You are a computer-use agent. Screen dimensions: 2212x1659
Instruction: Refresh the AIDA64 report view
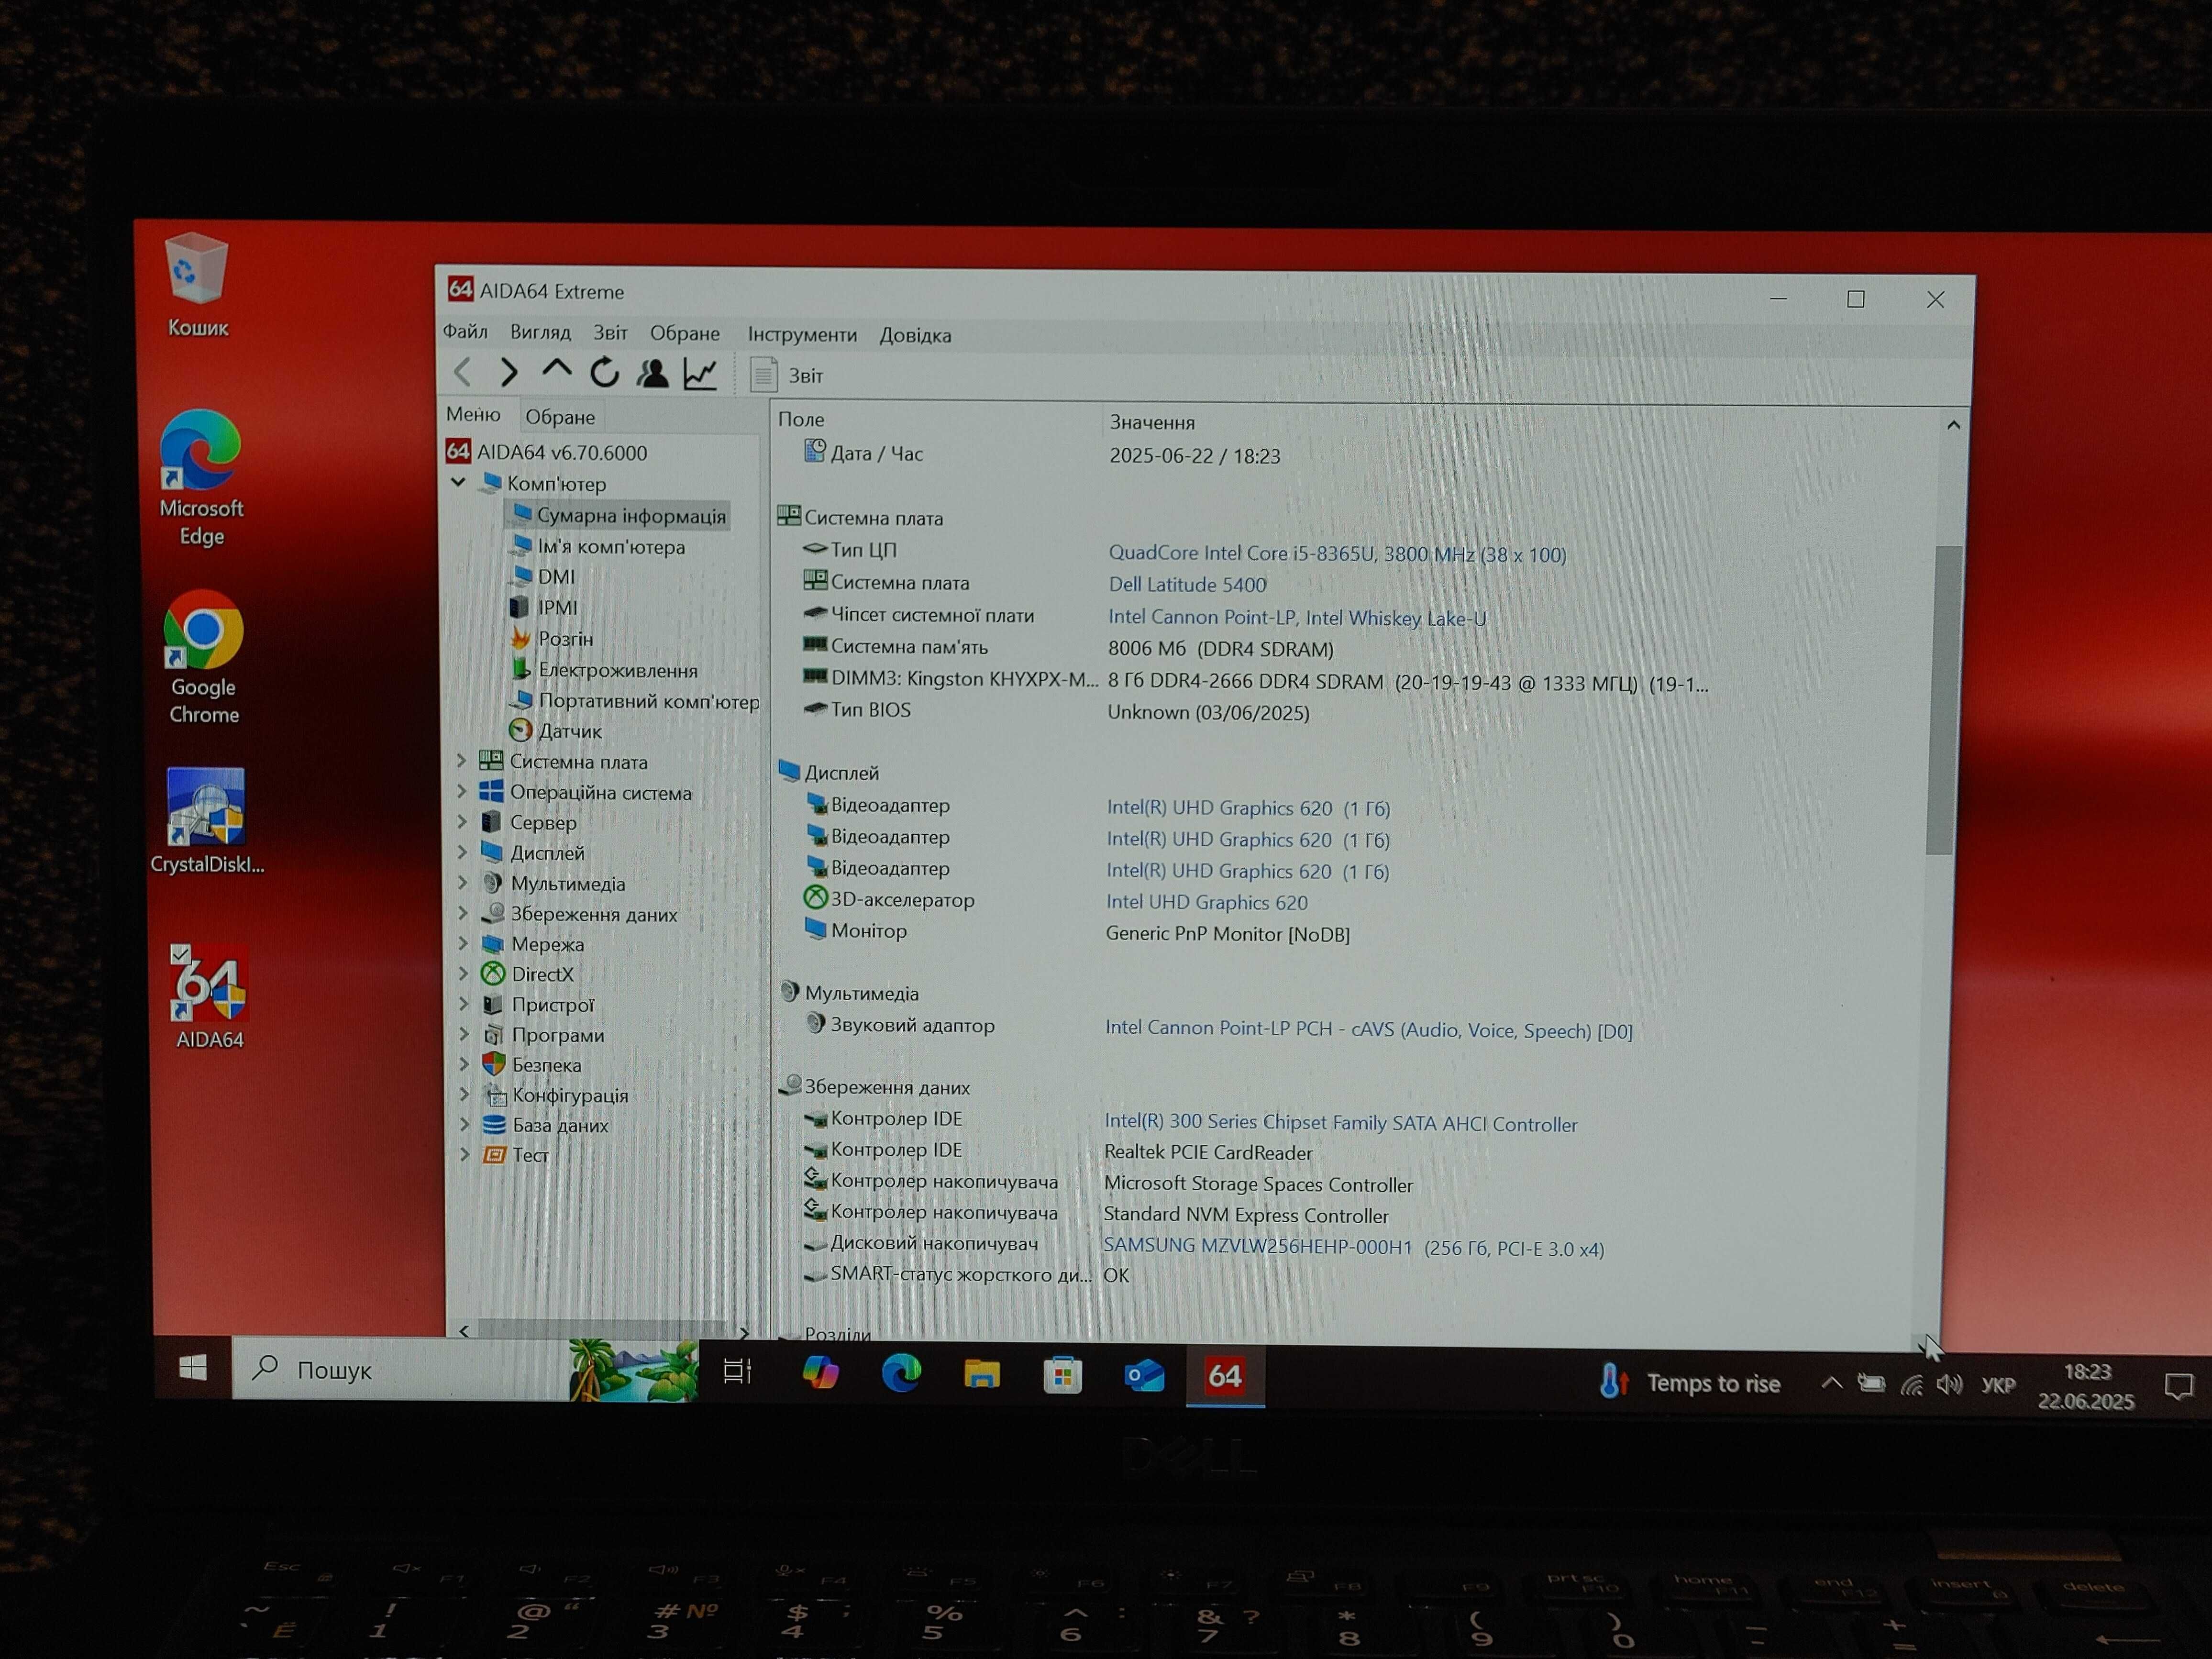click(605, 373)
